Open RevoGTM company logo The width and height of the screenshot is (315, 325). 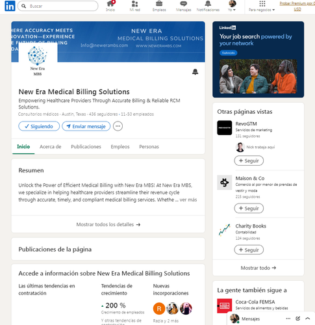225,128
